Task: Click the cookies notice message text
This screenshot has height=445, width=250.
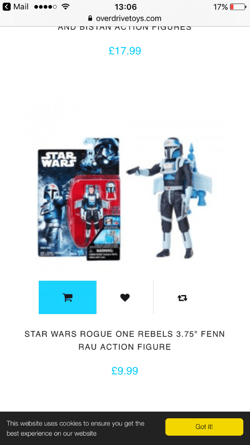Action: [76, 429]
